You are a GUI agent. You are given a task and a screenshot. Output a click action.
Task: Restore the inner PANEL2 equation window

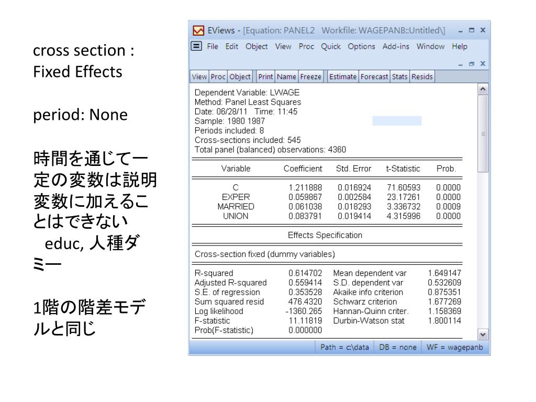(472, 64)
